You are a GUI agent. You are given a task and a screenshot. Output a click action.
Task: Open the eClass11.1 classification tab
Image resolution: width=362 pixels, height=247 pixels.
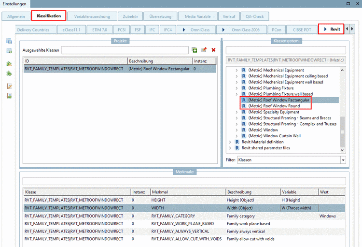pyautogui.click(x=72, y=29)
